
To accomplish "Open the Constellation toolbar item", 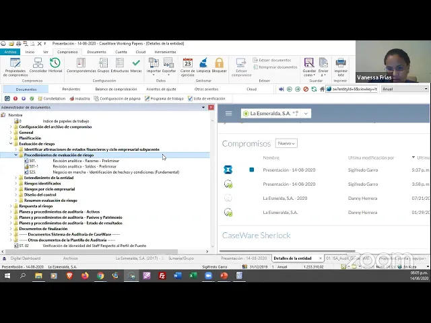I will tap(52, 99).
